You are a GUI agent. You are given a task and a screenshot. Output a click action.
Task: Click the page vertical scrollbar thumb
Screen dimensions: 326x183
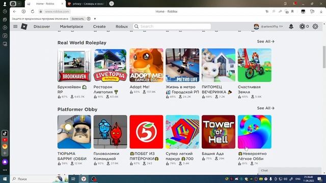click(324, 57)
